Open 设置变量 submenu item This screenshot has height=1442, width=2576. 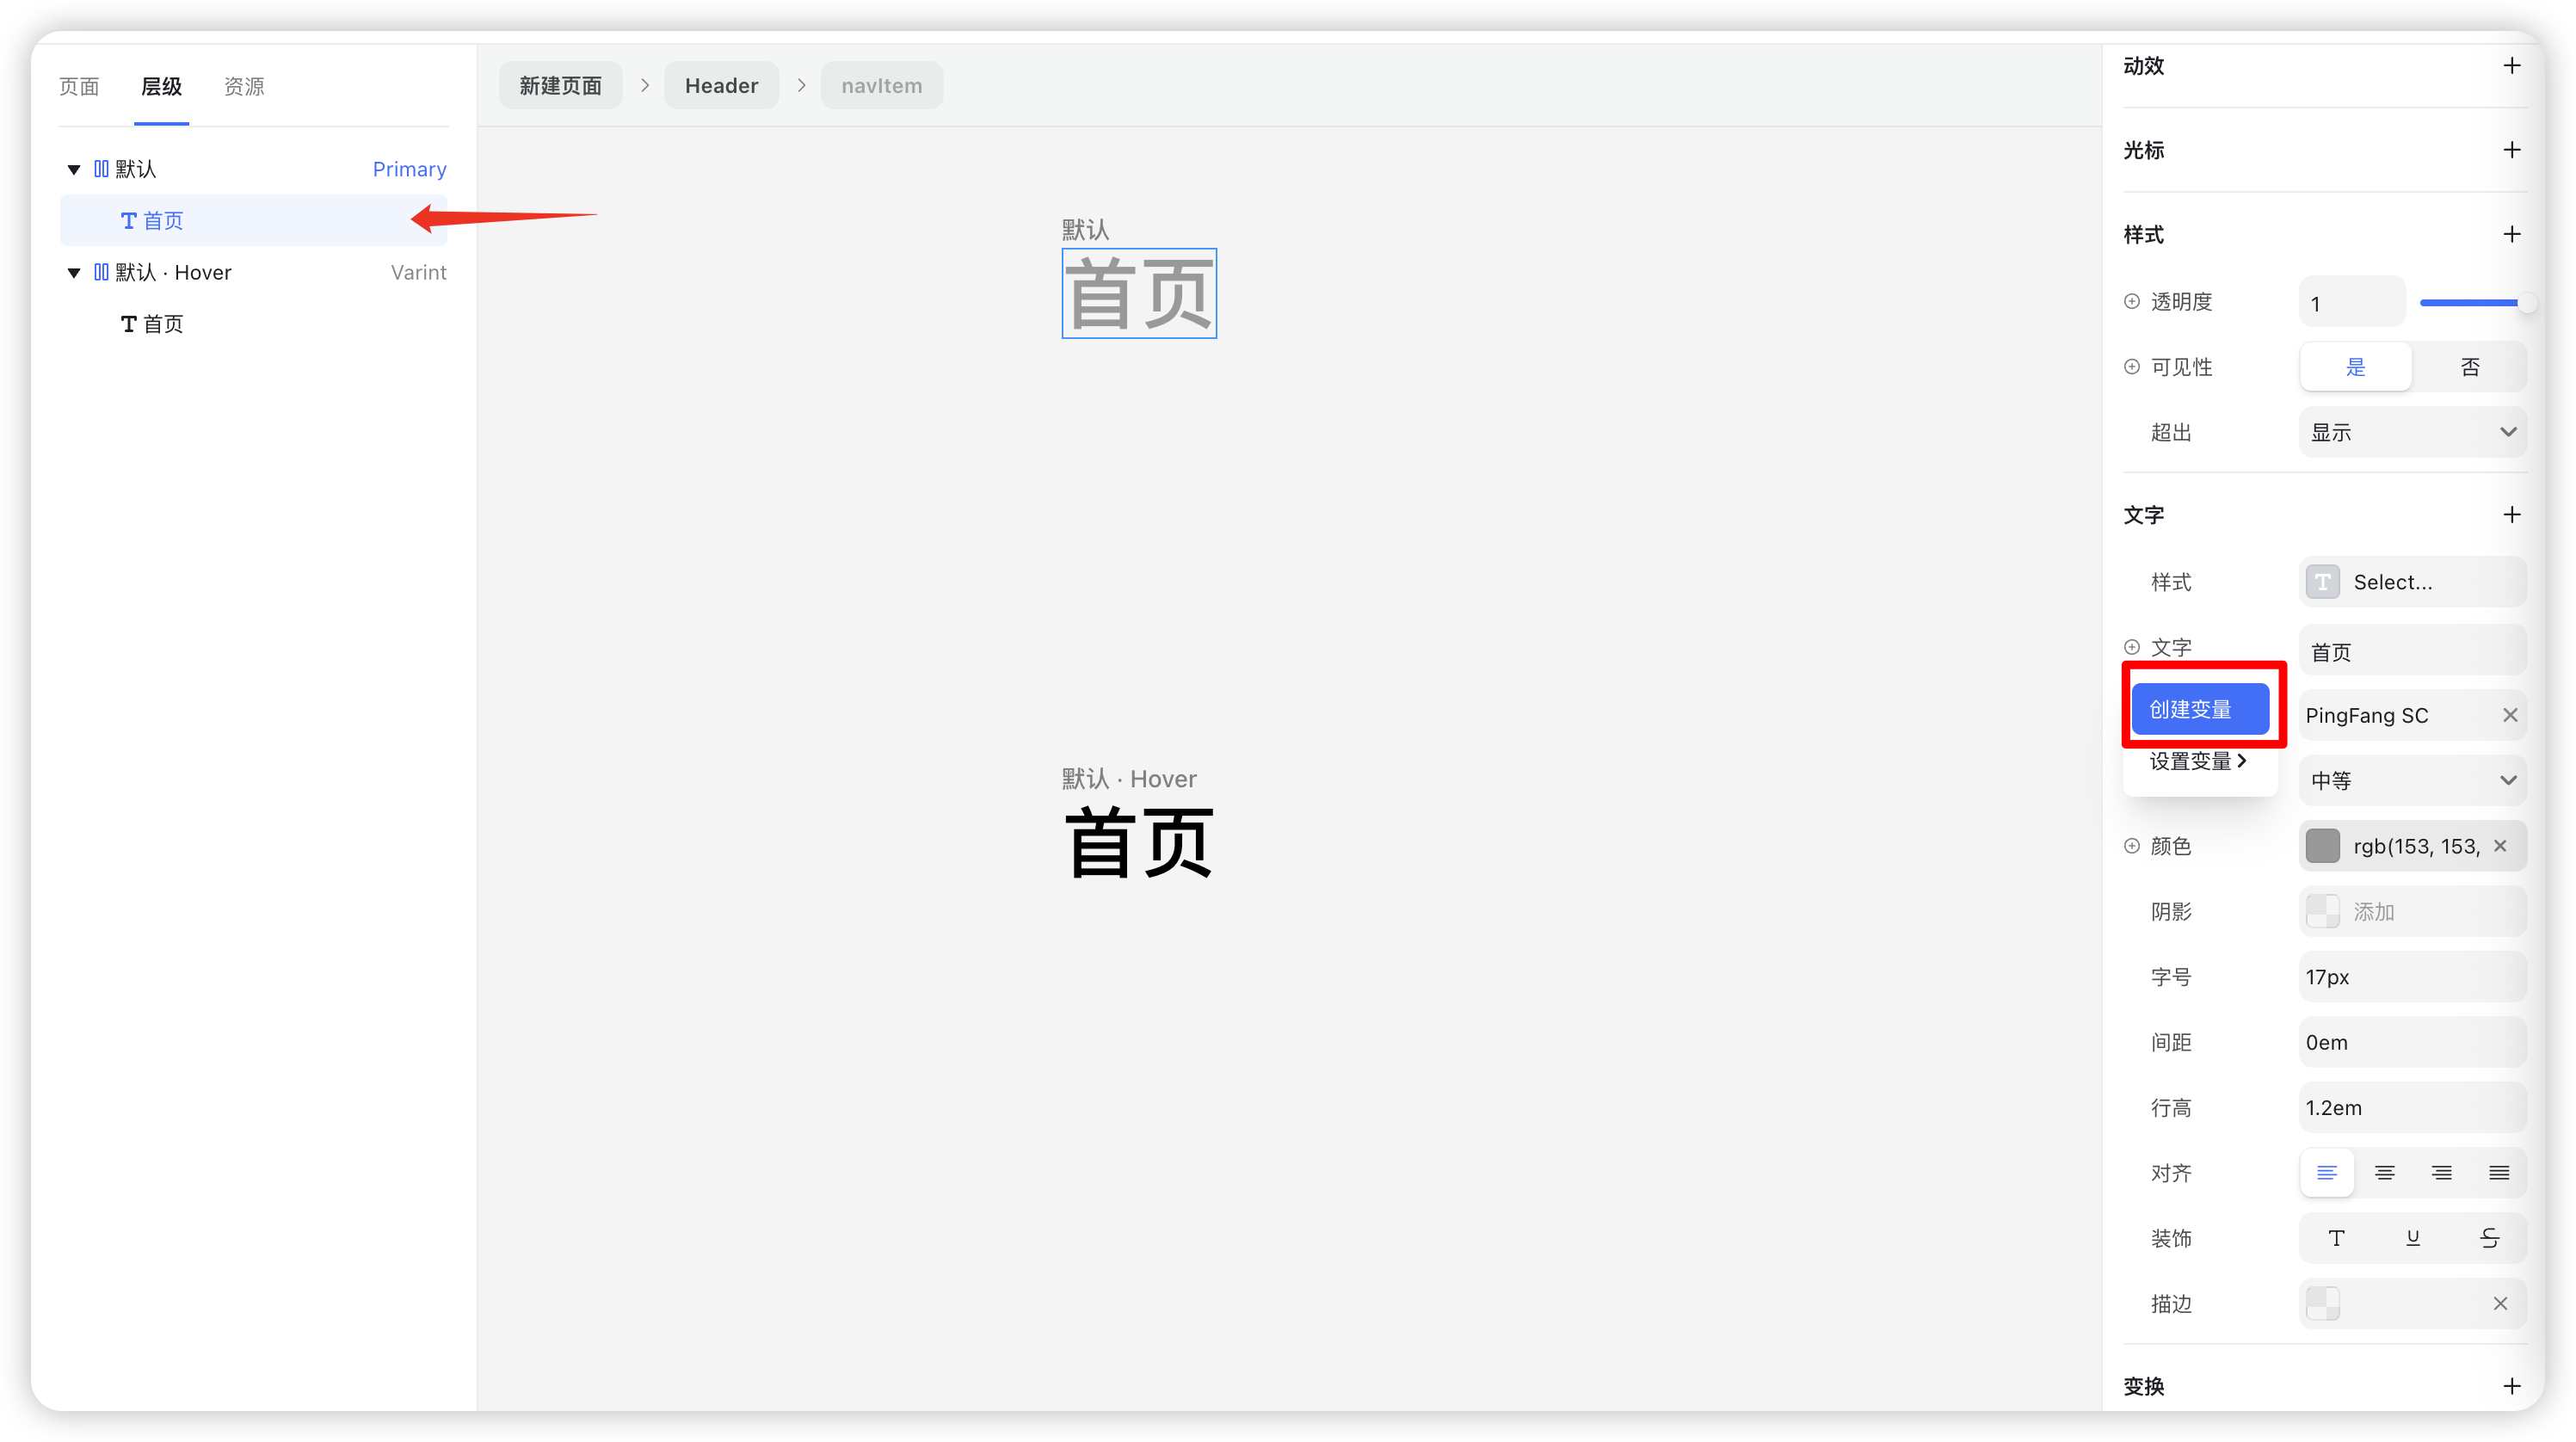coord(2198,761)
